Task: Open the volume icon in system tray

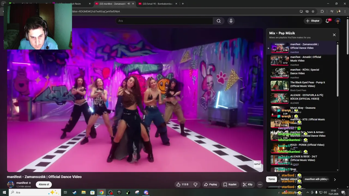Action: (x=325, y=192)
